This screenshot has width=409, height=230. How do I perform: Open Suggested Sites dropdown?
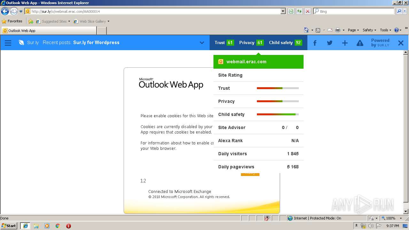tap(53, 21)
